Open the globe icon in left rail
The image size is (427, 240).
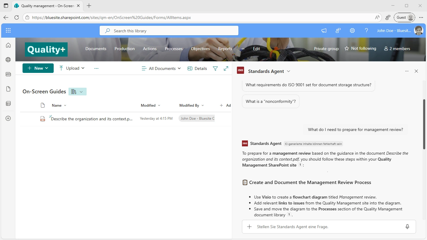pyautogui.click(x=8, y=60)
